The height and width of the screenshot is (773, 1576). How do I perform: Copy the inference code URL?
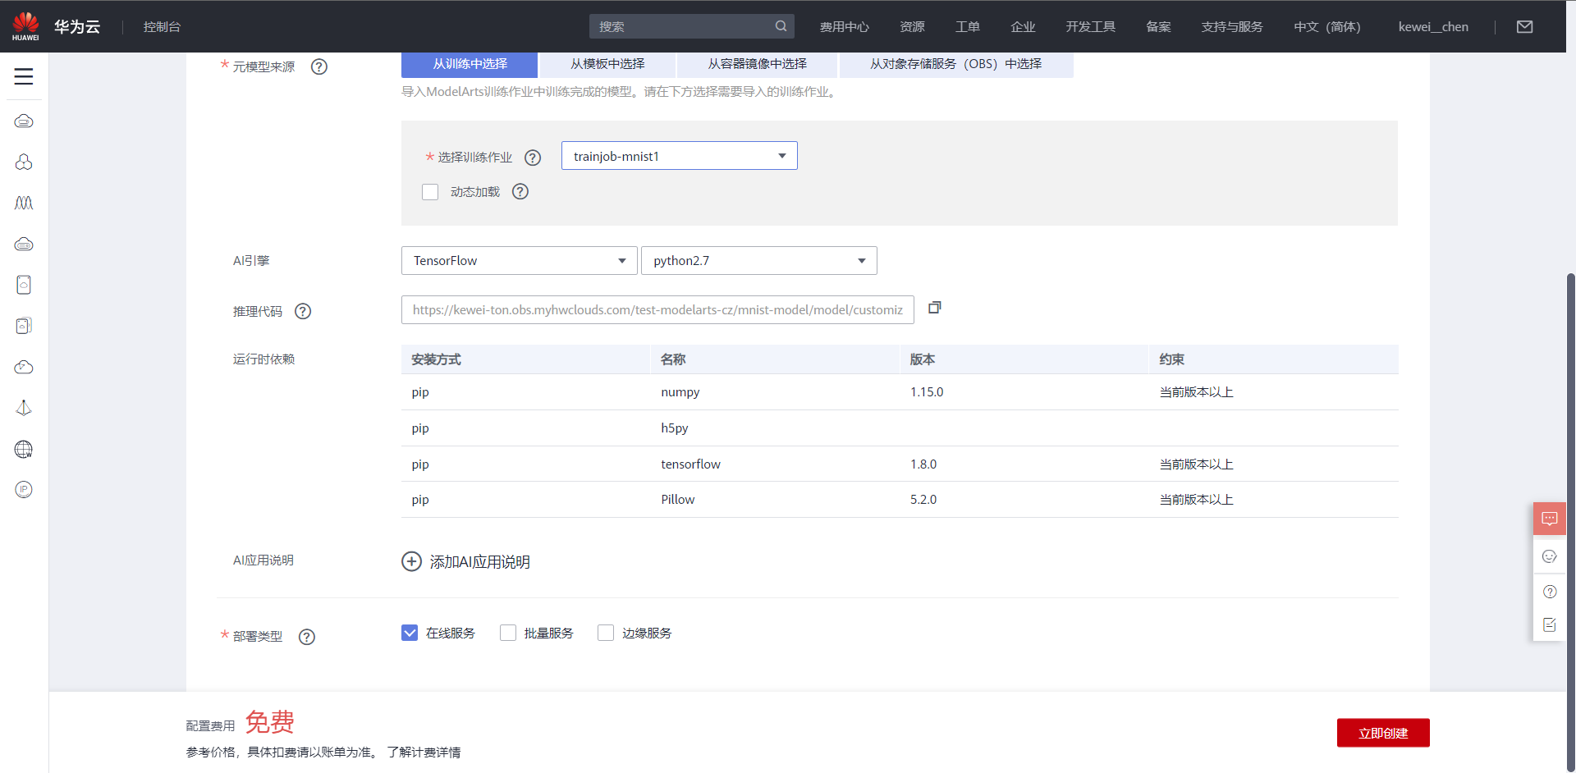coord(934,308)
